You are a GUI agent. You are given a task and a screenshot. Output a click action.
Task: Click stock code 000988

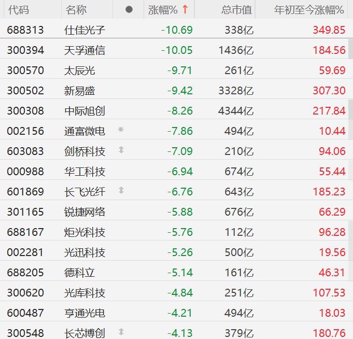25,172
